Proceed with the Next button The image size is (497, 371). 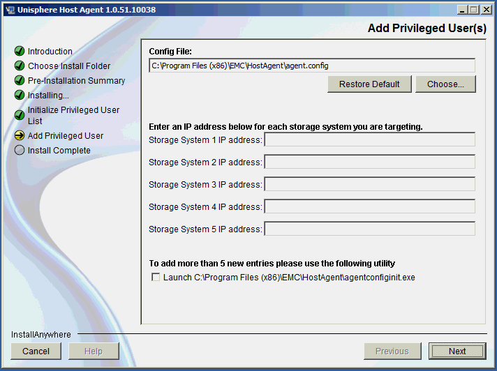tap(457, 351)
